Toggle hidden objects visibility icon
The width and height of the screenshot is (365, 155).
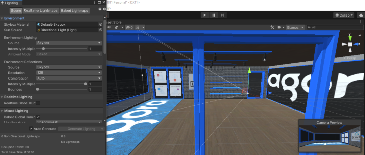pyautogui.click(x=129, y=27)
